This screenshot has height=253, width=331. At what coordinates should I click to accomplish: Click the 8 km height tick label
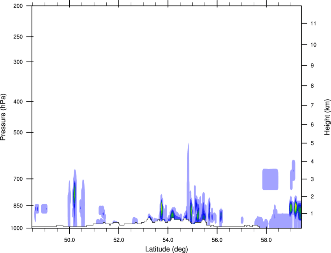point(312,86)
